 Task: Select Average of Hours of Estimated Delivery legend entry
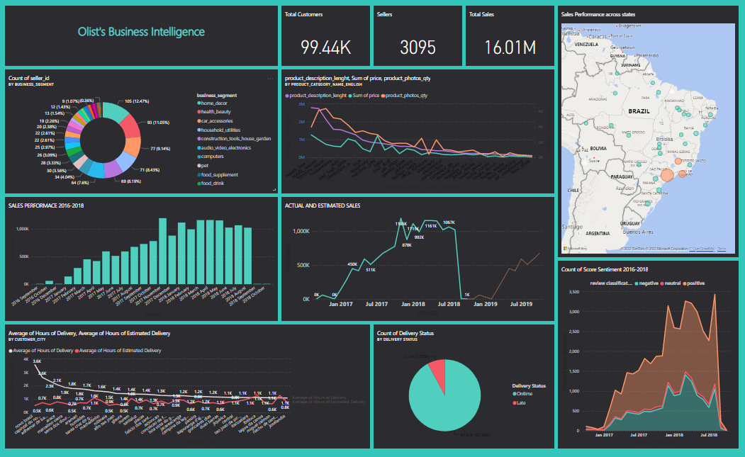(118, 351)
